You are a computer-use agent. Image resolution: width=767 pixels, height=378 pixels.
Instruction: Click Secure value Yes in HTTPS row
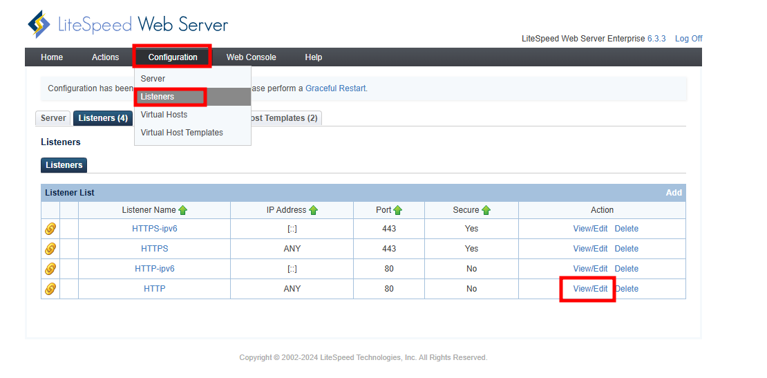pyautogui.click(x=471, y=248)
